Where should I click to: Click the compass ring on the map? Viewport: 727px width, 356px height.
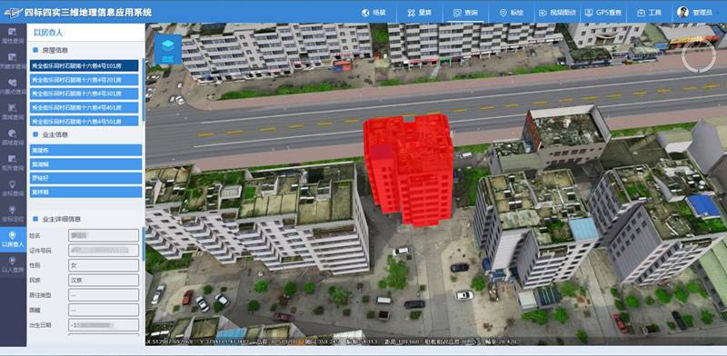click(x=699, y=56)
